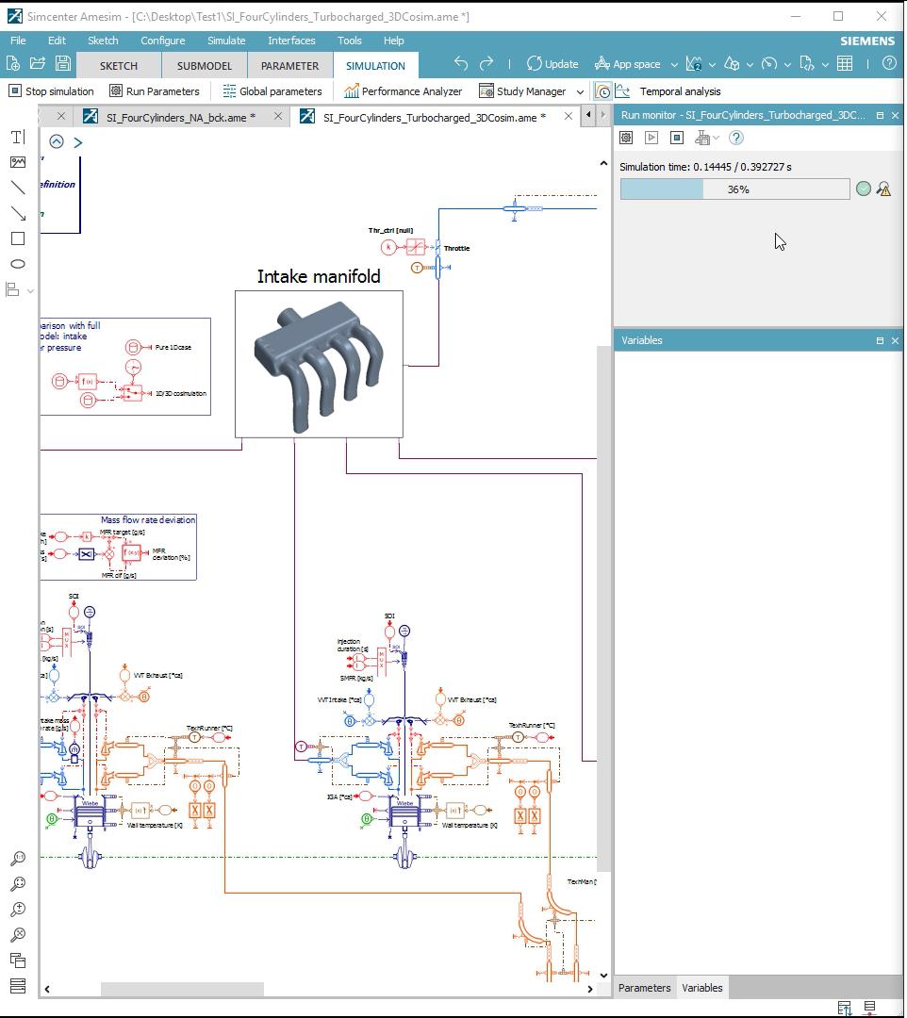Save the current model
The image size is (907, 1018).
point(63,64)
